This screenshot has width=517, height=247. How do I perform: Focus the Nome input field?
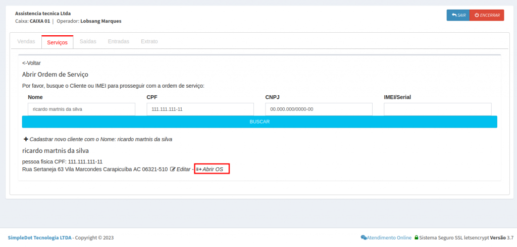[x=81, y=109]
